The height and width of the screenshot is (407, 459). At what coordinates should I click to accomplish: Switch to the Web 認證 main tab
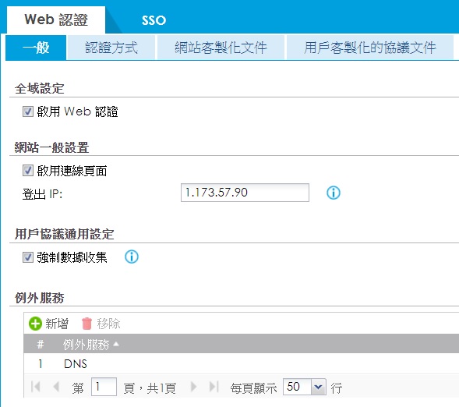[x=56, y=20]
